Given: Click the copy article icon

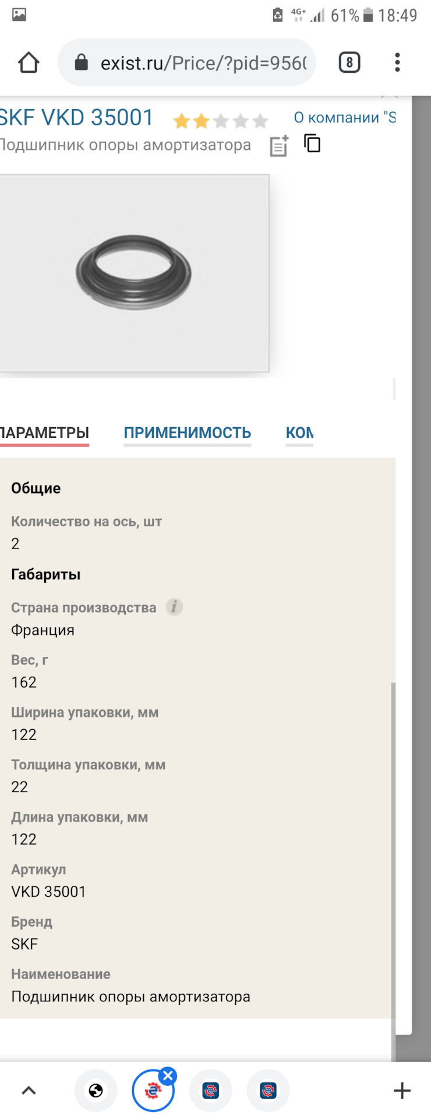Looking at the screenshot, I should [x=312, y=143].
